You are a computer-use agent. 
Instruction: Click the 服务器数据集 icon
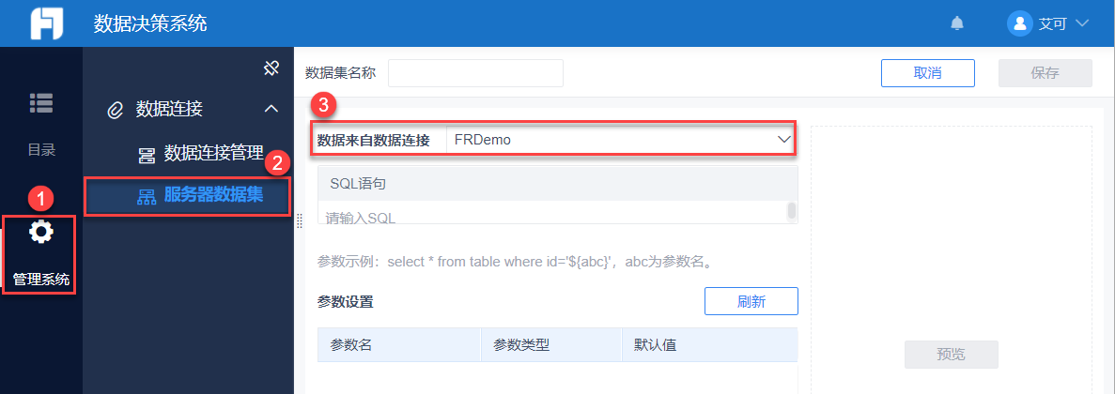tap(146, 196)
